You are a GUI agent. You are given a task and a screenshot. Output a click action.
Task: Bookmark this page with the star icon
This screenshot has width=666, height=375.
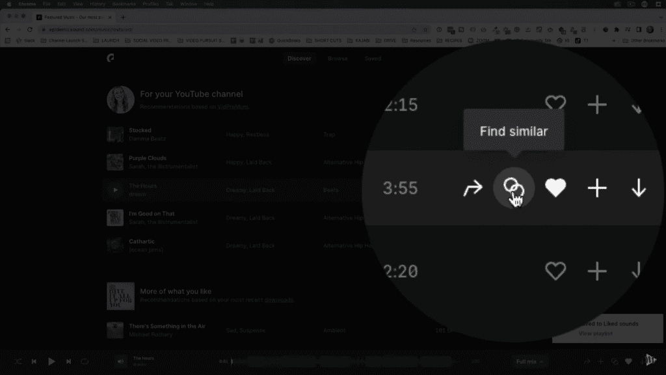click(x=425, y=29)
